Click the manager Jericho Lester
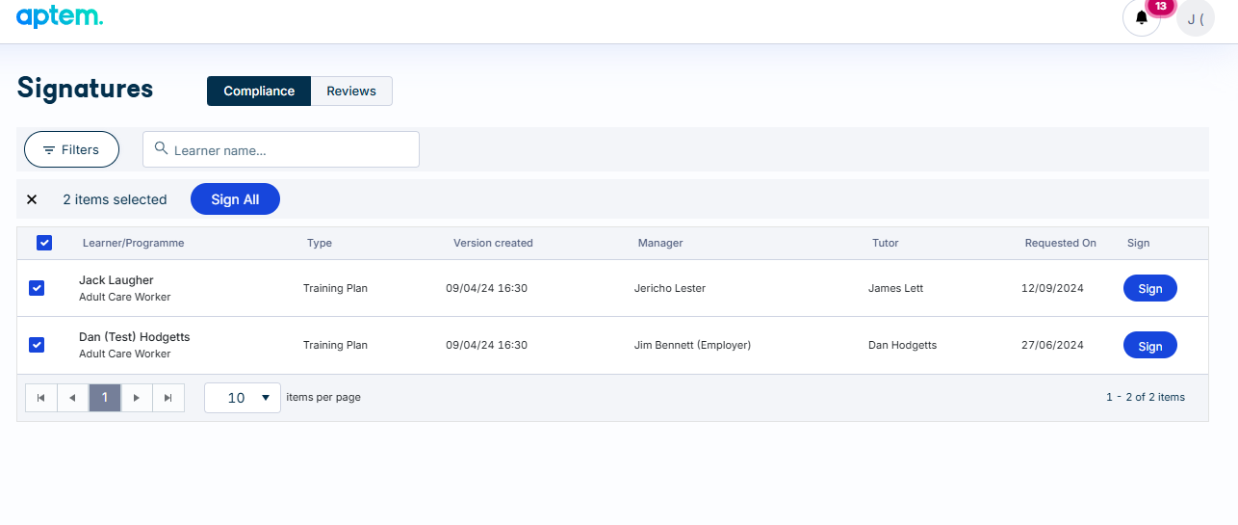1238x525 pixels. (670, 288)
